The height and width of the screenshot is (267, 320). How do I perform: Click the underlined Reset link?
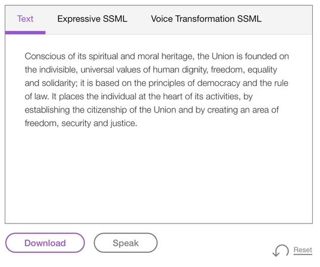tap(303, 250)
